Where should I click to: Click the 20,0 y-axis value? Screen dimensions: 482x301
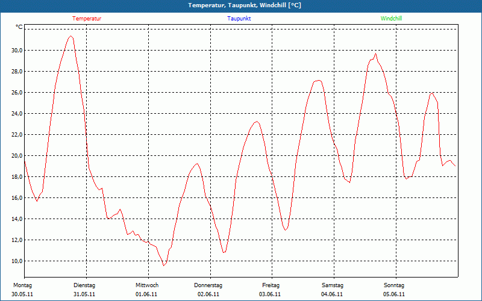17,156
